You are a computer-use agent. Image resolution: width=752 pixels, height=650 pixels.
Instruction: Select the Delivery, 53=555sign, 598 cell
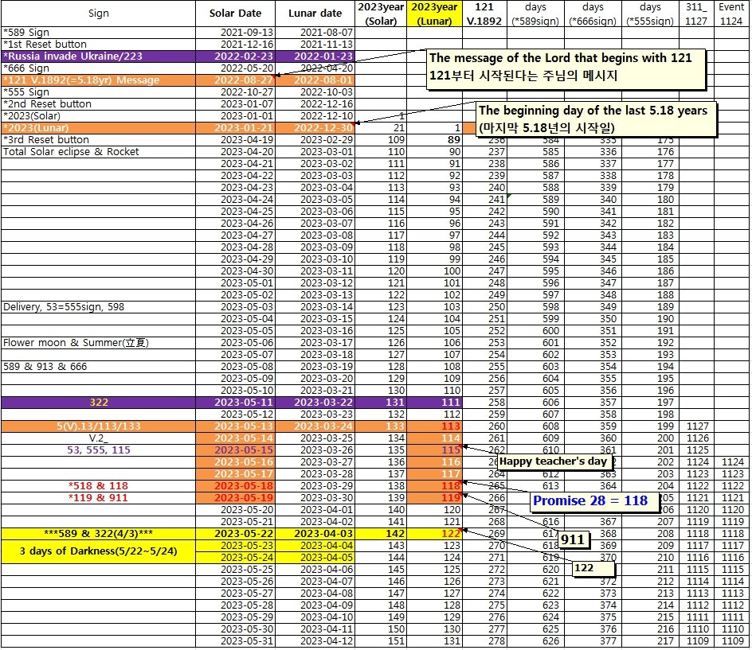coord(98,306)
